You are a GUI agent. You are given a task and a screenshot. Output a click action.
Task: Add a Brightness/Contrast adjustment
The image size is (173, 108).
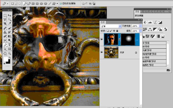(145, 22)
